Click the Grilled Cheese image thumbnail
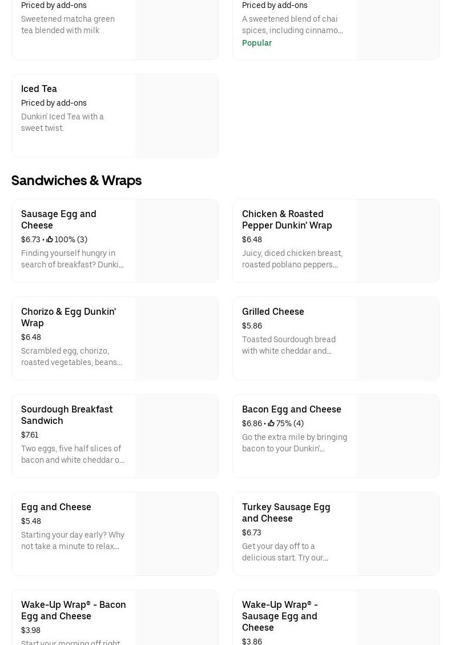This screenshot has height=645, width=459. pyautogui.click(x=397, y=338)
